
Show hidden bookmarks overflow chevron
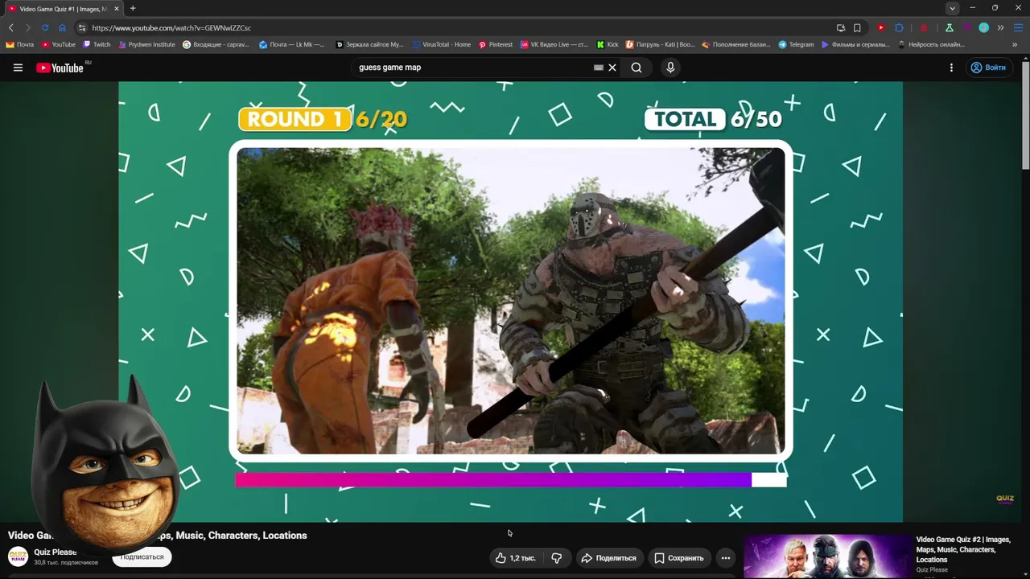(x=1015, y=44)
